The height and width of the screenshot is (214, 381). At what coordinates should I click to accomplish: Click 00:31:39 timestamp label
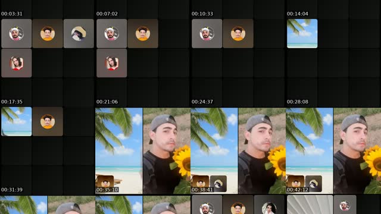point(12,190)
